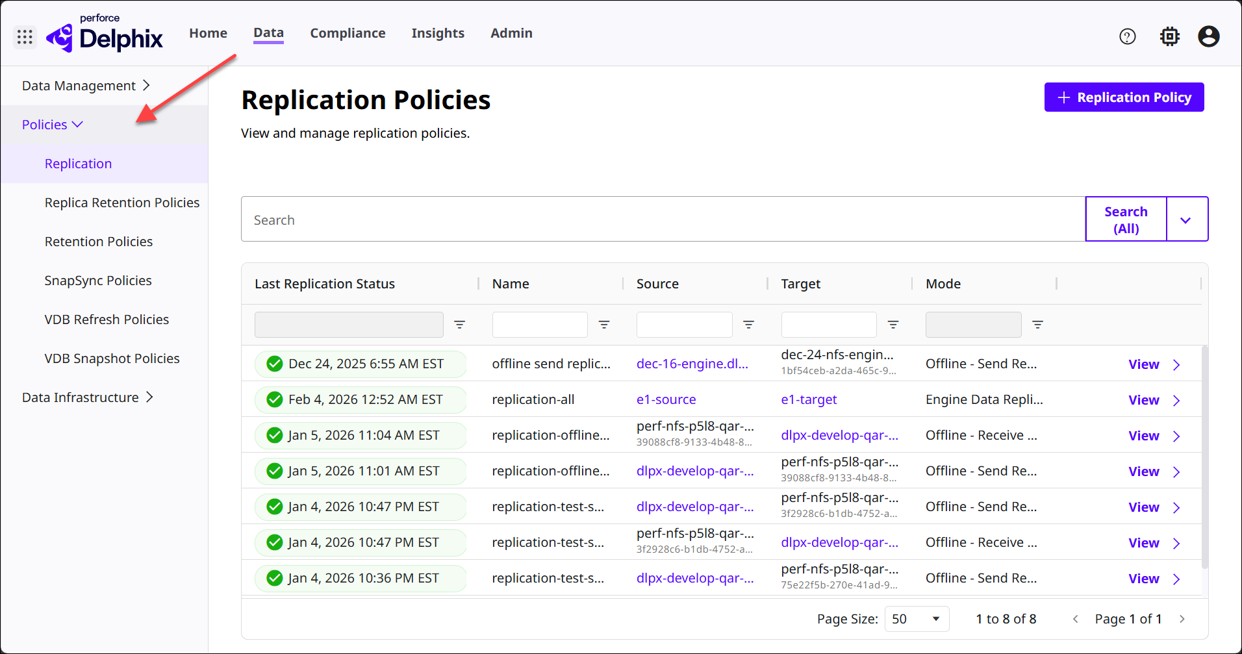The height and width of the screenshot is (654, 1242).
Task: Click filter icon for Source column
Action: [x=748, y=325]
